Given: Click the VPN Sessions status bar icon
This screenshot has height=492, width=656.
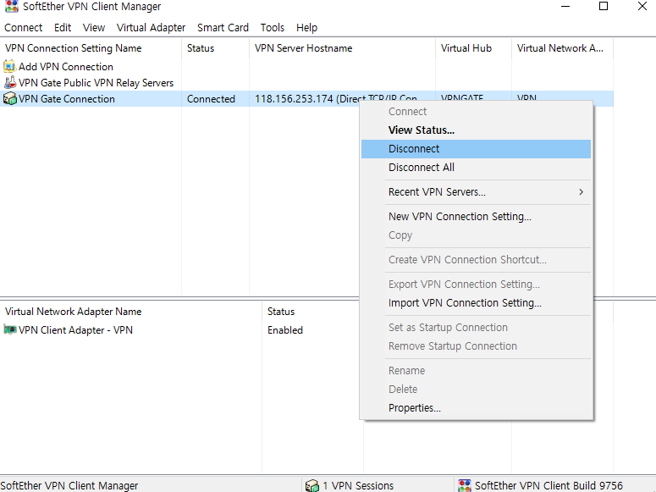Looking at the screenshot, I should coord(312,486).
